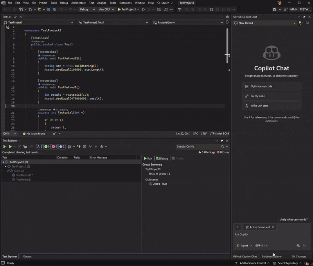Switch to the Output tab
The image size is (313, 266).
coord(27,257)
